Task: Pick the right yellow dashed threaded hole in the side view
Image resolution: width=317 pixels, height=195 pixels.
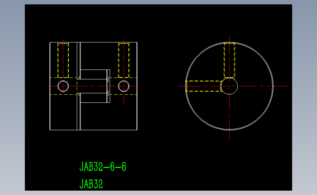Action: pos(124,60)
